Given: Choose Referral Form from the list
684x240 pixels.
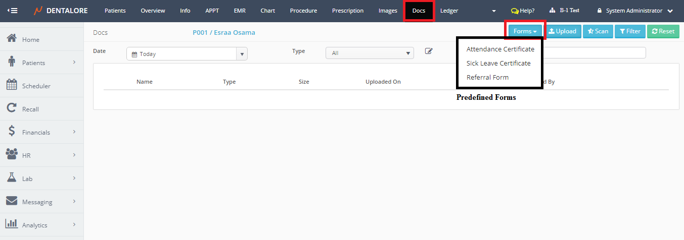Looking at the screenshot, I should [x=487, y=78].
